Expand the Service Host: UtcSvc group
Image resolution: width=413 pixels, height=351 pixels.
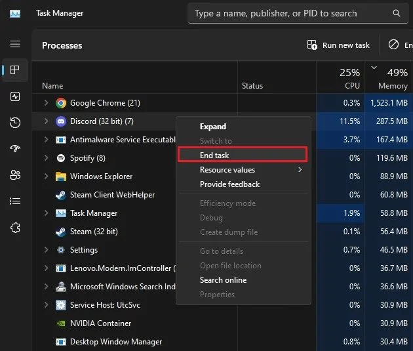click(x=46, y=305)
